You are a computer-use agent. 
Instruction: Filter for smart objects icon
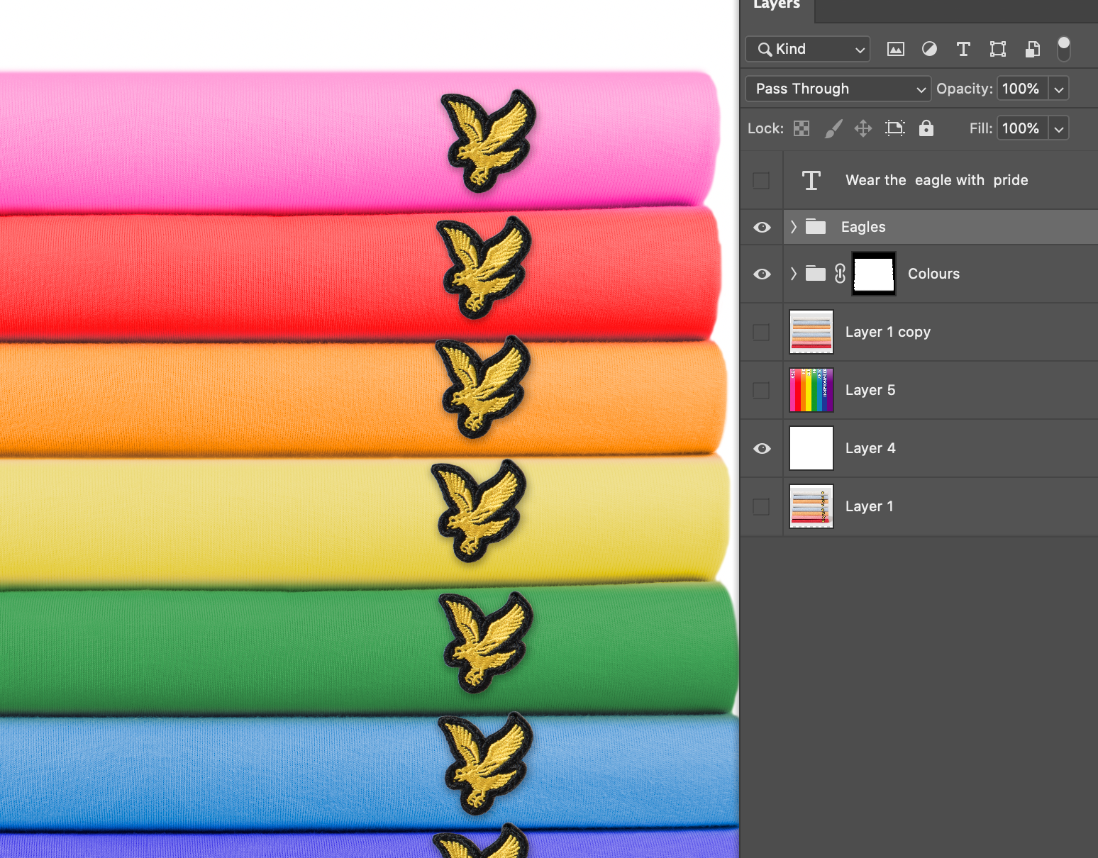[1033, 49]
